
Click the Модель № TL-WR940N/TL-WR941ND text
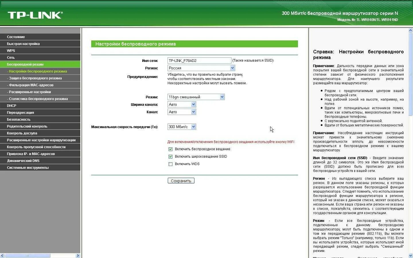367,20
